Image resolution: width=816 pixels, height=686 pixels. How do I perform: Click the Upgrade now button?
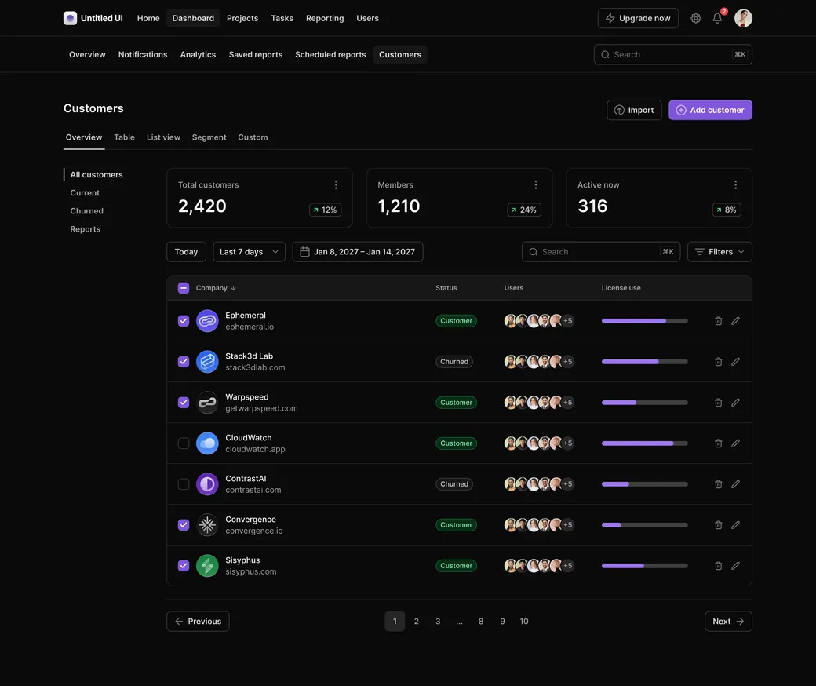tap(638, 18)
